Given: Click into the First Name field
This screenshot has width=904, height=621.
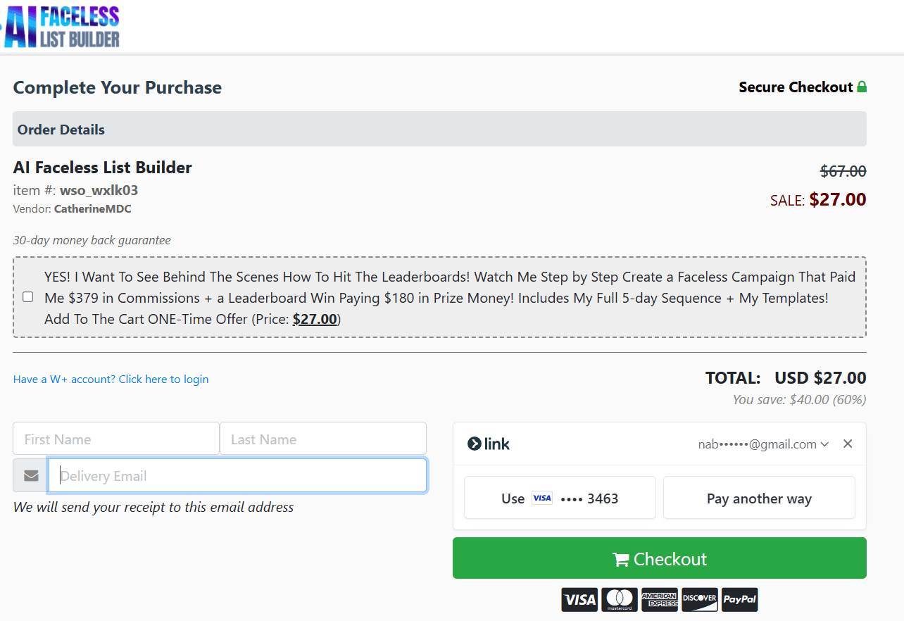Looking at the screenshot, I should tap(115, 438).
